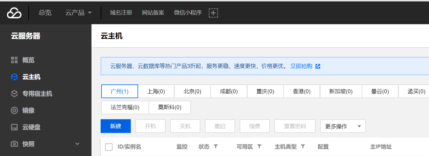
Task: Select the 成都(0) region tab
Action: [x=229, y=91]
